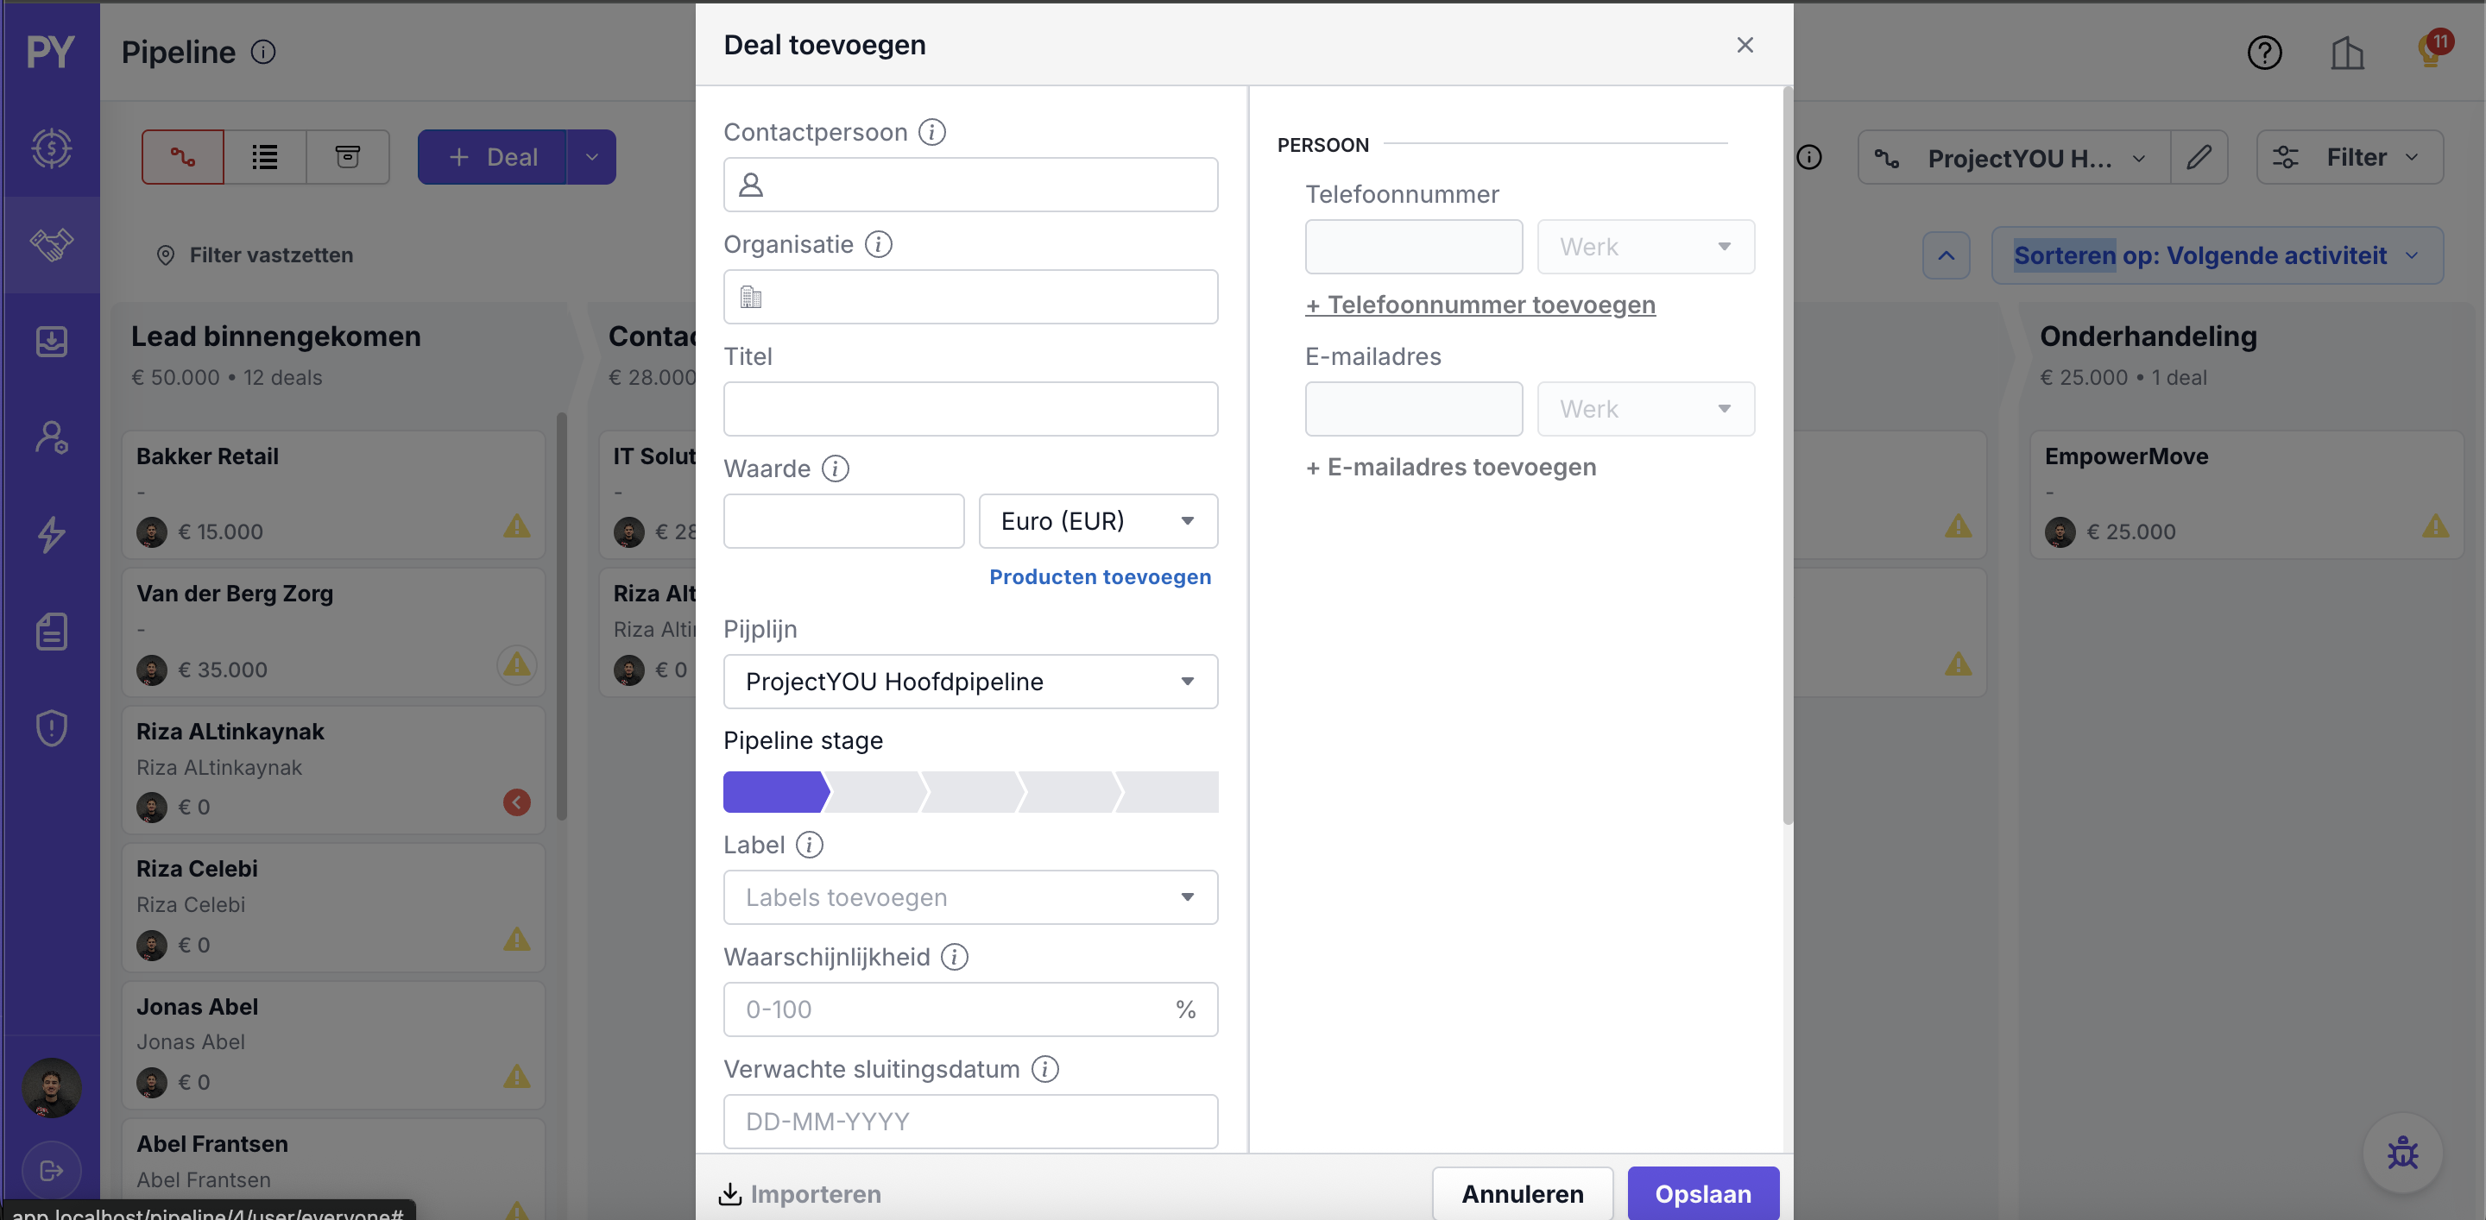
Task: Click the help question mark icon
Action: tap(2264, 52)
